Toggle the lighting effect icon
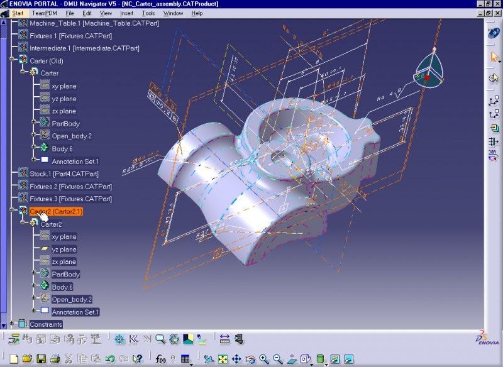 334,358
